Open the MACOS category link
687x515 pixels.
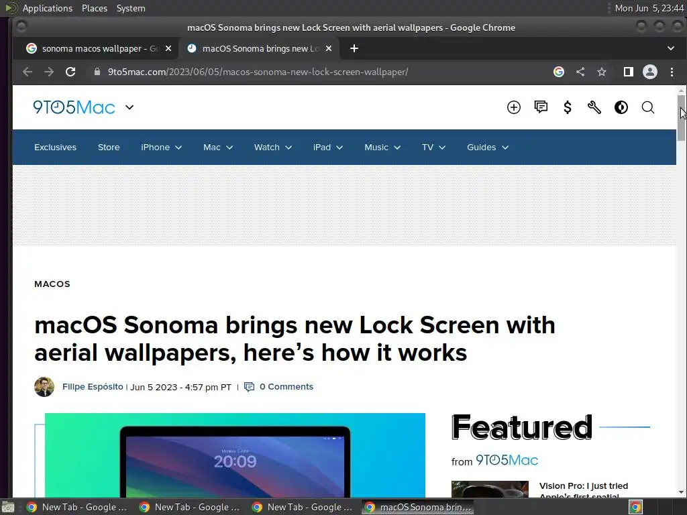click(52, 284)
